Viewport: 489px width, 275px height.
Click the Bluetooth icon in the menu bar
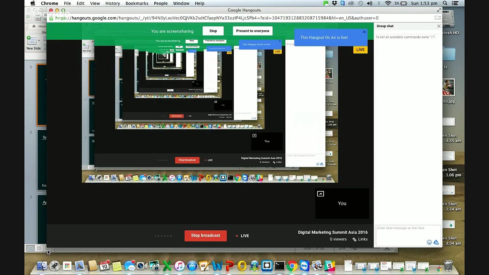pos(379,3)
